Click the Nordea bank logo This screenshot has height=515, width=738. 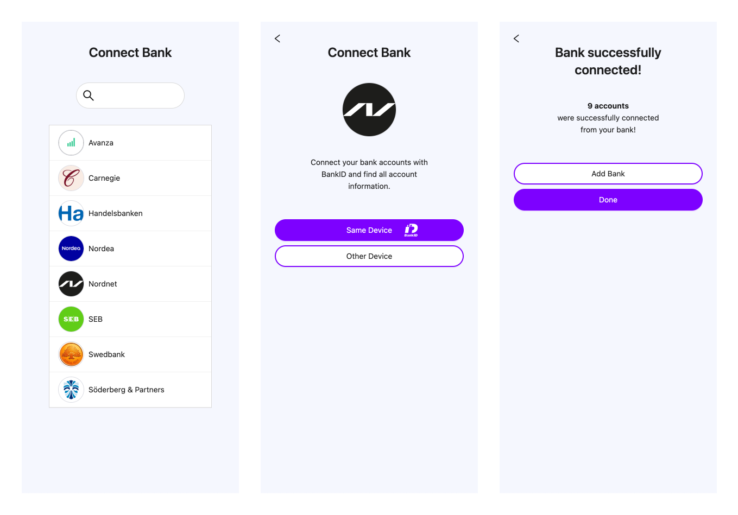(71, 248)
